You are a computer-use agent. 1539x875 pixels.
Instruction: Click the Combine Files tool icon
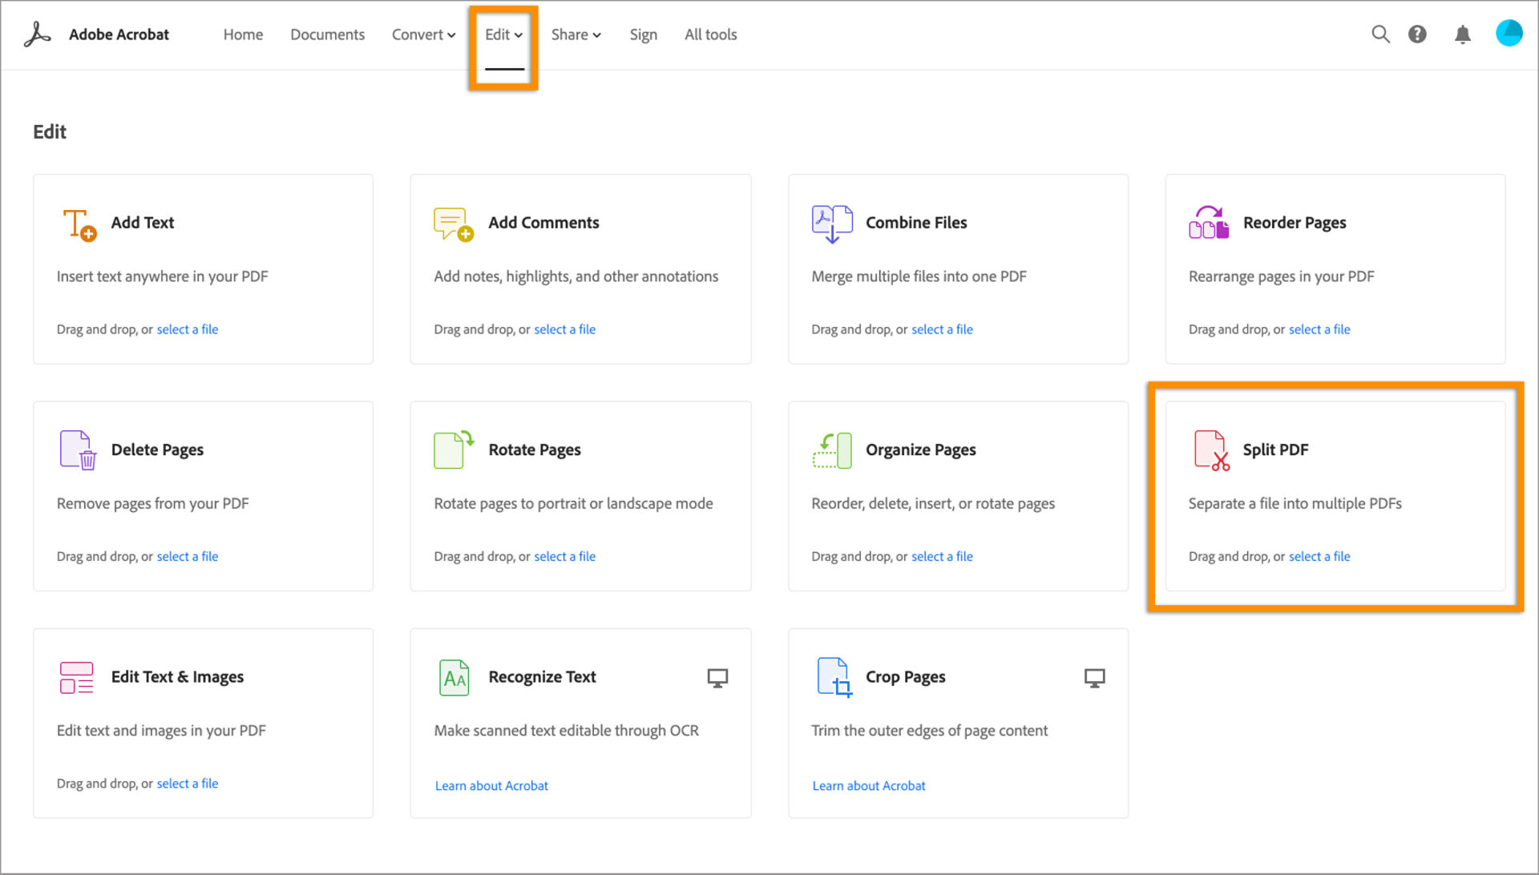[832, 223]
